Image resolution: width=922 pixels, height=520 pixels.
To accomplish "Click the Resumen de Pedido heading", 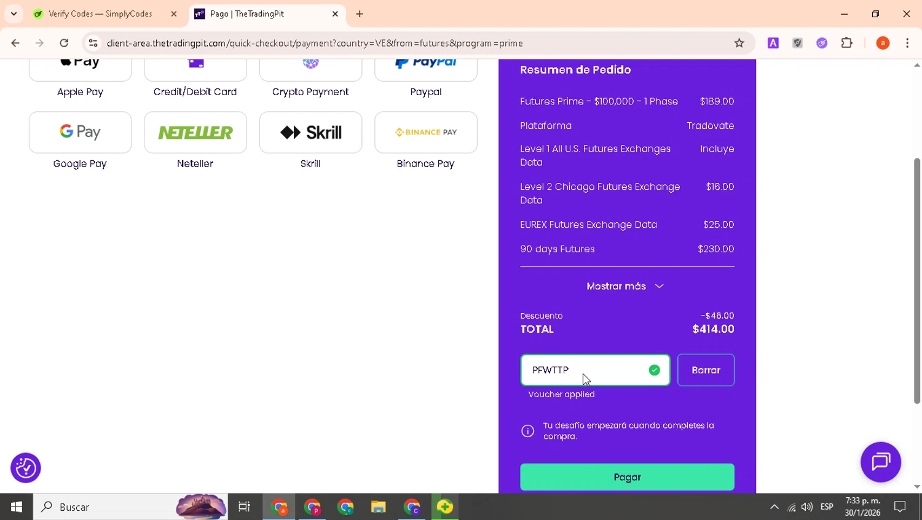I will pos(575,69).
